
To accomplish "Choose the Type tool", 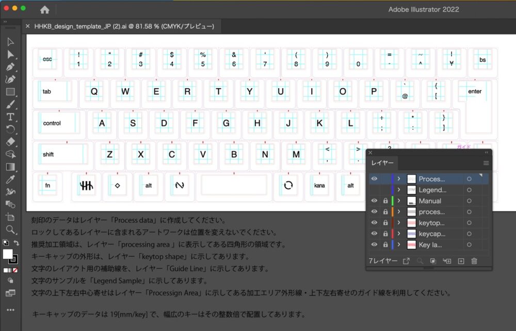I will 10,117.
